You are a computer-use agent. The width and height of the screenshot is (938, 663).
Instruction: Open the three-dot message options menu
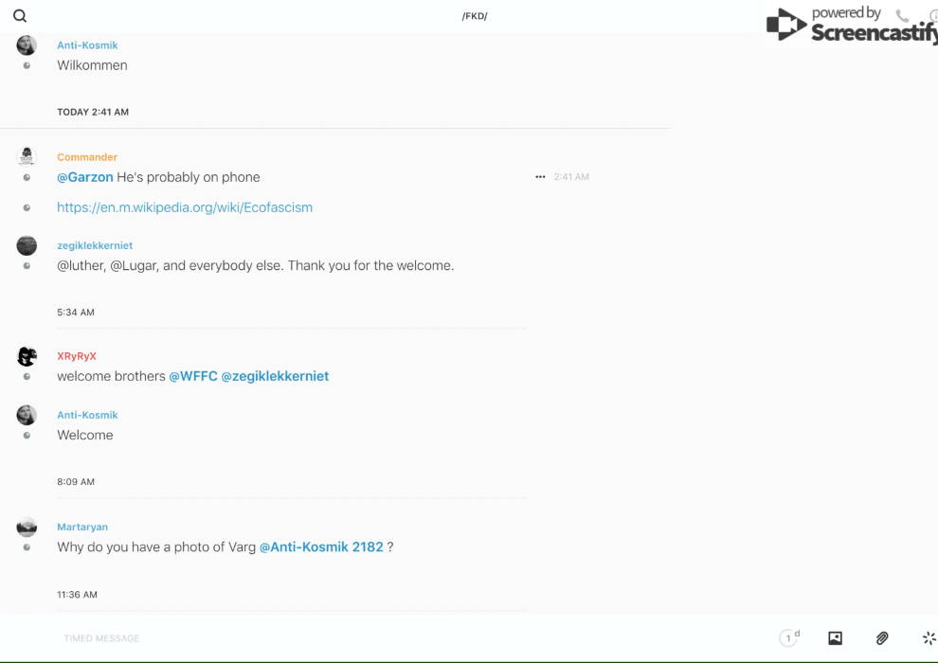pos(540,177)
